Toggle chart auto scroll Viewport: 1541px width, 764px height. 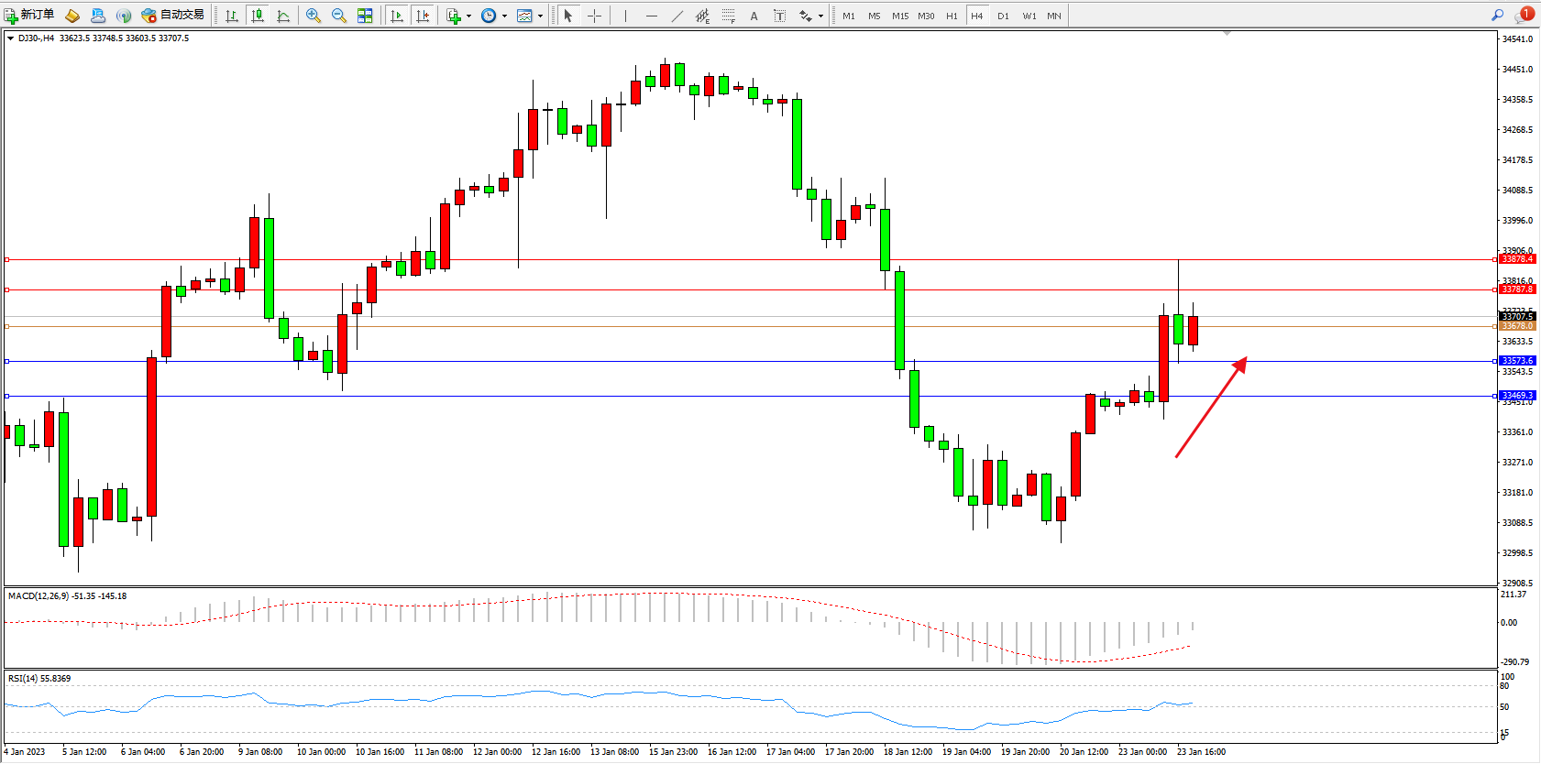(397, 16)
